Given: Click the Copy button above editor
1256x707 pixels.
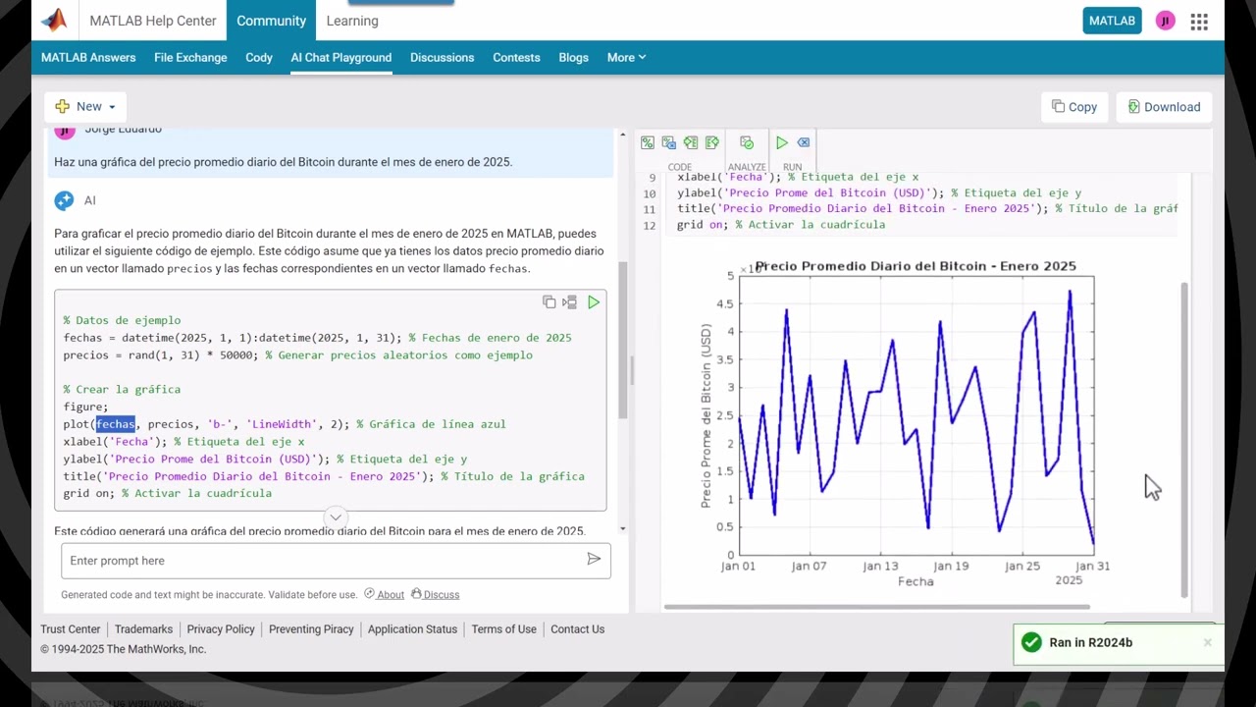Looking at the screenshot, I should tap(1074, 107).
